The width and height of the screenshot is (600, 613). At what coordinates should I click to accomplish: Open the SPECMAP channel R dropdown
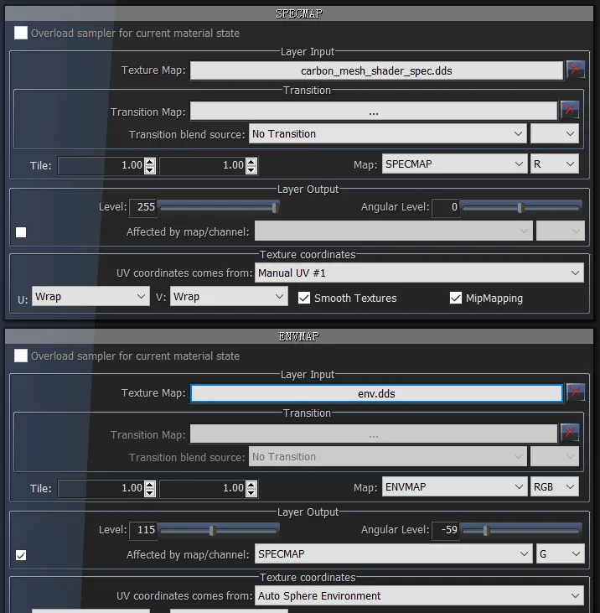[555, 164]
